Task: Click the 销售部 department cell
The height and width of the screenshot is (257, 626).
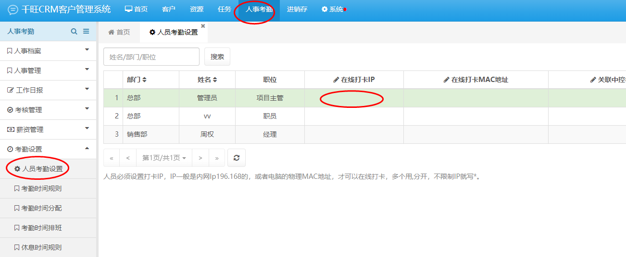Action: pos(151,134)
